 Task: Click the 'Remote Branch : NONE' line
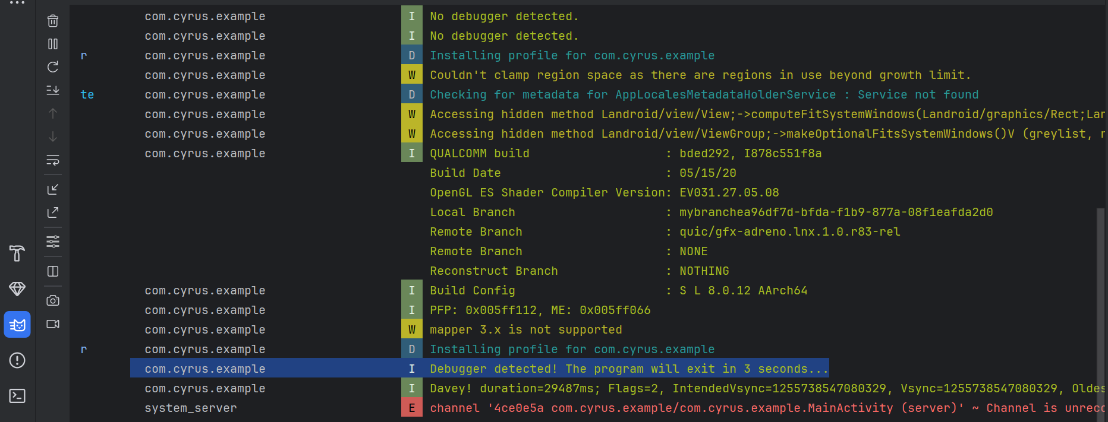pos(568,251)
